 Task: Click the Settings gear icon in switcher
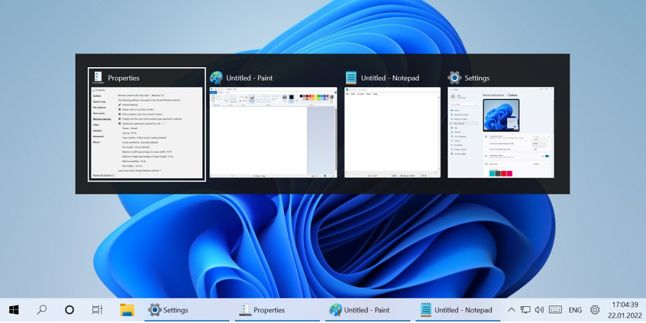point(454,78)
